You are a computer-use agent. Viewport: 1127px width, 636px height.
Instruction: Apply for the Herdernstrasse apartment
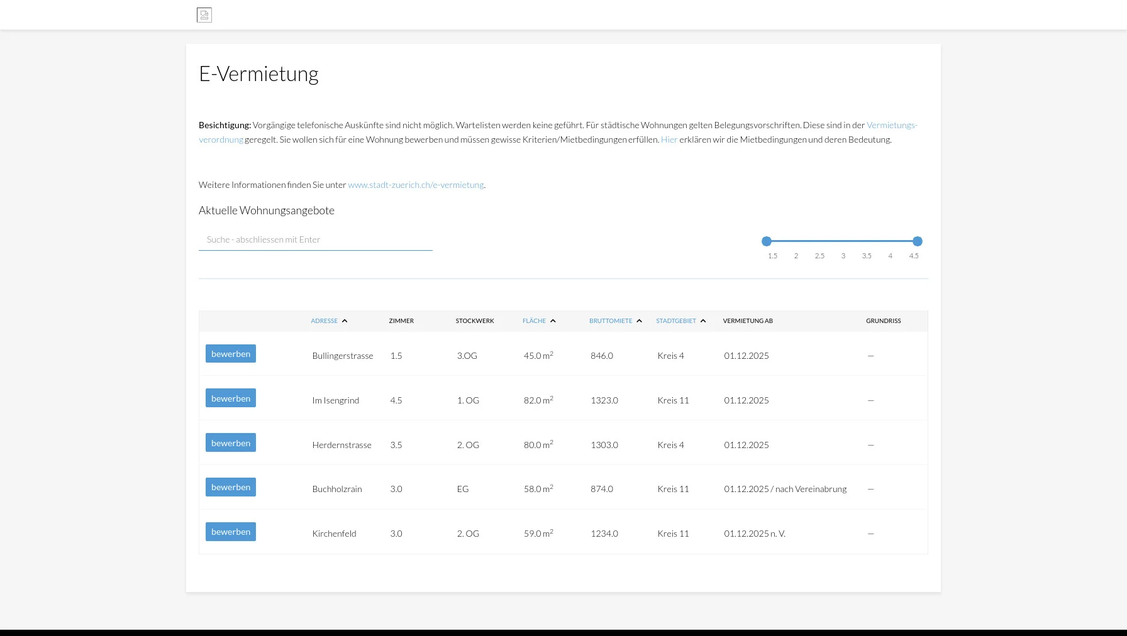click(230, 443)
